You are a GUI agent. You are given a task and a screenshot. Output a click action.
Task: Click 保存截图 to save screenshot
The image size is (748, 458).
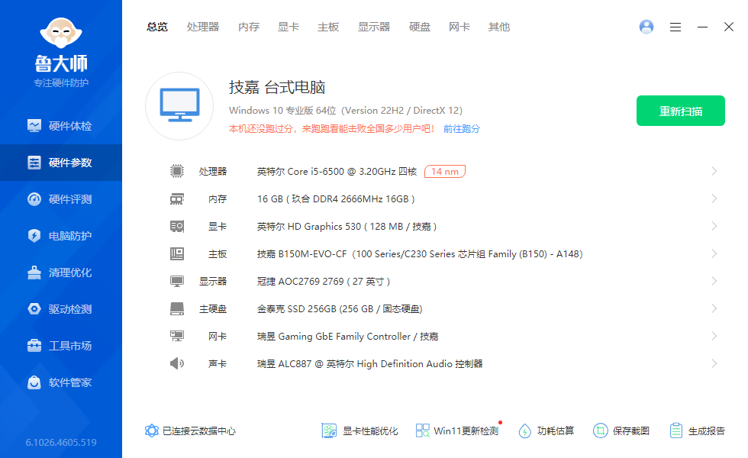pyautogui.click(x=621, y=431)
